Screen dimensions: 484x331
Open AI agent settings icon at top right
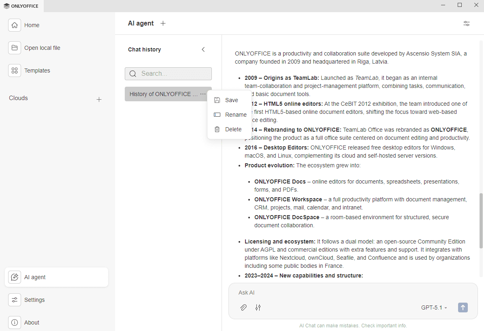tap(467, 23)
